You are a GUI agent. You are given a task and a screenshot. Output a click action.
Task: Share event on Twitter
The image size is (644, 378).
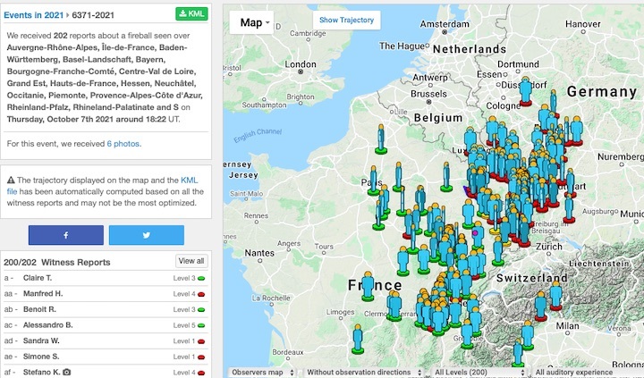[146, 235]
